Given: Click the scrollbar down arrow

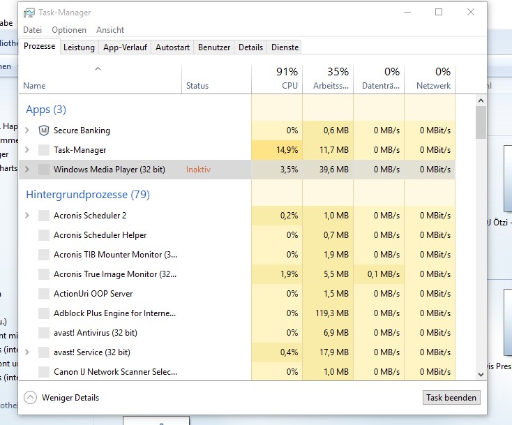Looking at the screenshot, I should pos(481,374).
